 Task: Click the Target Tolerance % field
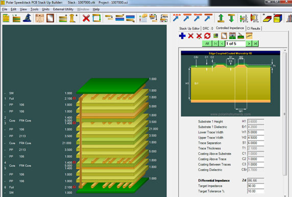[255, 191]
